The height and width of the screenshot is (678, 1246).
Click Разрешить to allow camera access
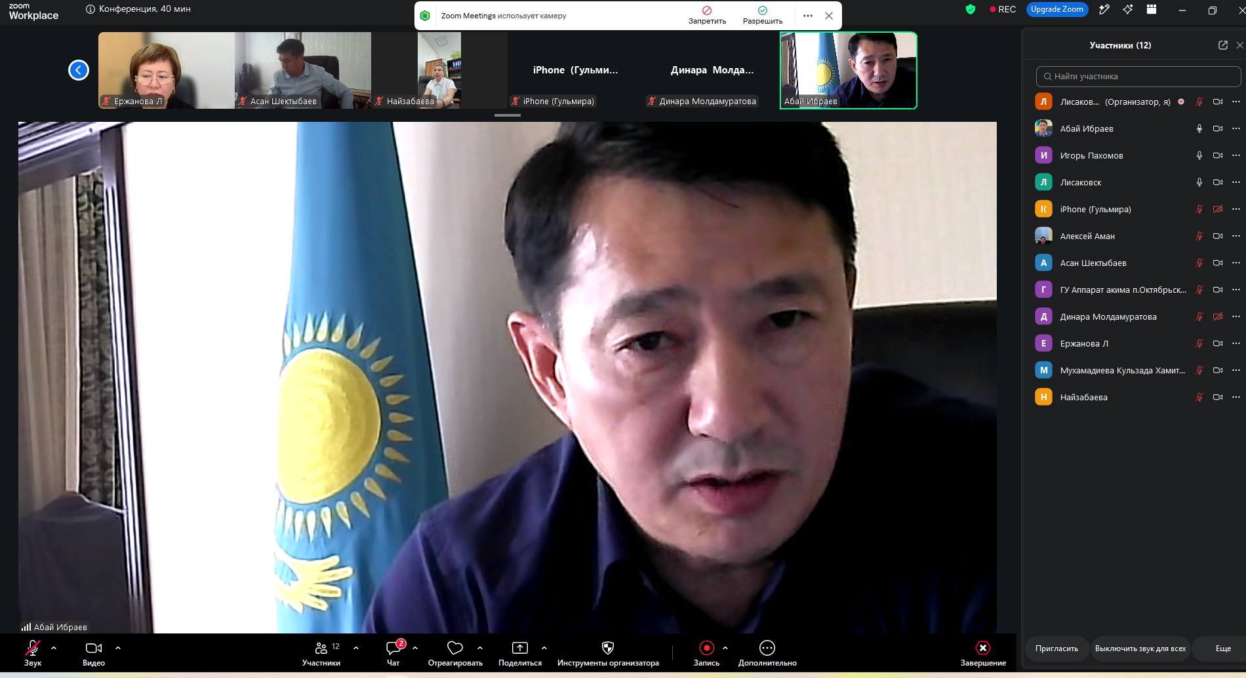tap(763, 16)
